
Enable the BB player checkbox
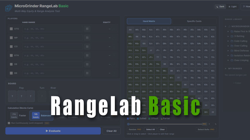click(11, 73)
